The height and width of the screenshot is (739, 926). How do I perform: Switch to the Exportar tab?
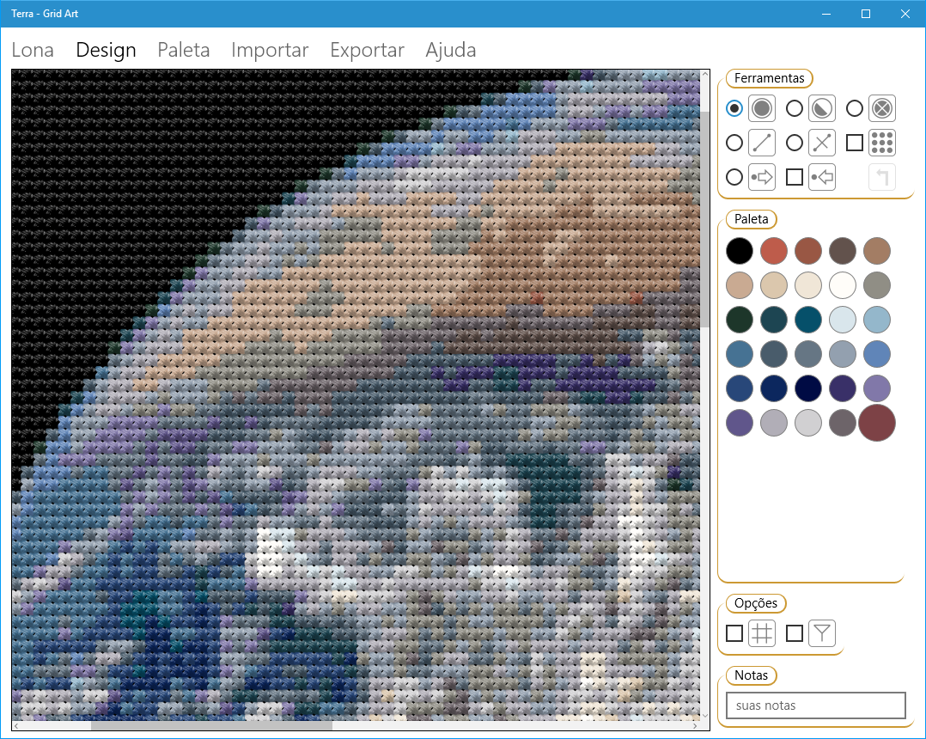point(367,50)
